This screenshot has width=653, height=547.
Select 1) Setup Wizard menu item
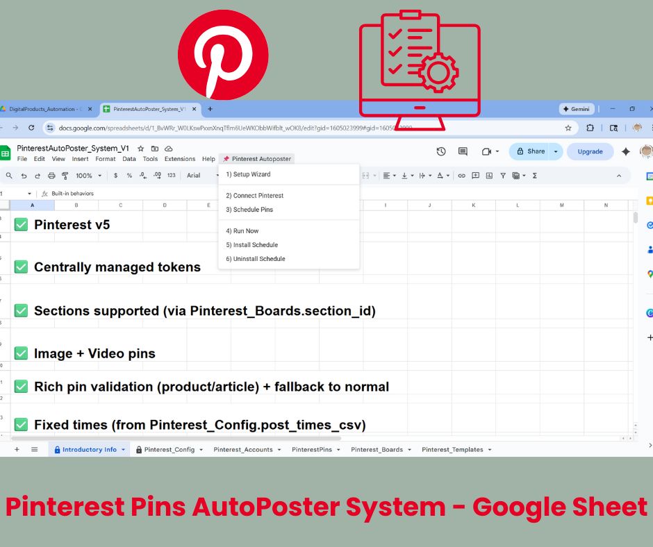[x=288, y=174]
